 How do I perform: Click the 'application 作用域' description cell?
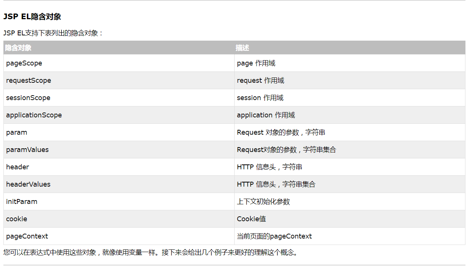pos(266,115)
